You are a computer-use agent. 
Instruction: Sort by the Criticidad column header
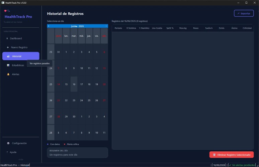coord(247,28)
